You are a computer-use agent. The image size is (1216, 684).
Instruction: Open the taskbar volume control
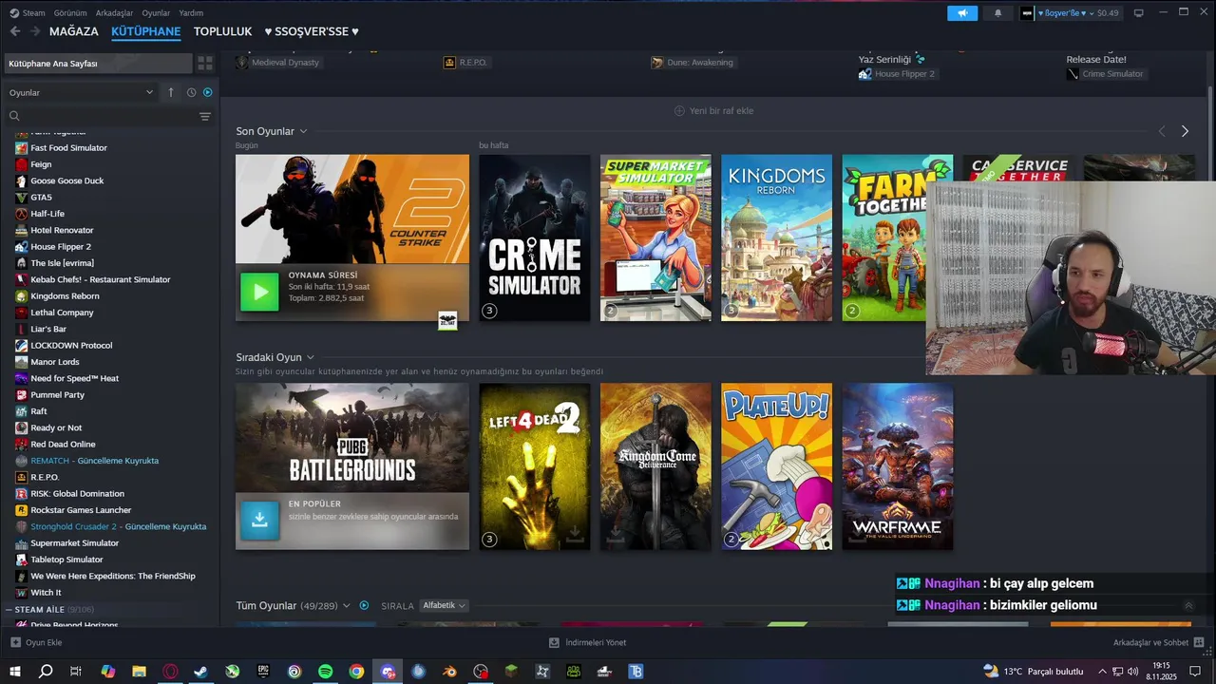(1135, 672)
